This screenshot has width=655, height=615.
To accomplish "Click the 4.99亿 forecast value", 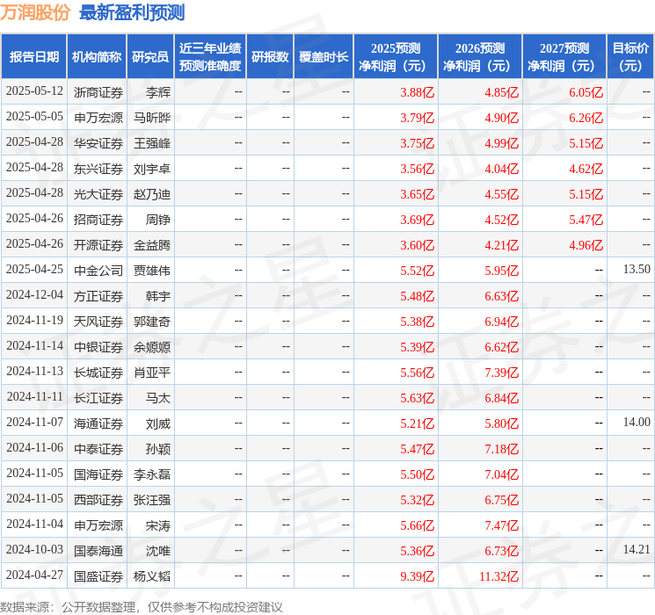I will 501,143.
